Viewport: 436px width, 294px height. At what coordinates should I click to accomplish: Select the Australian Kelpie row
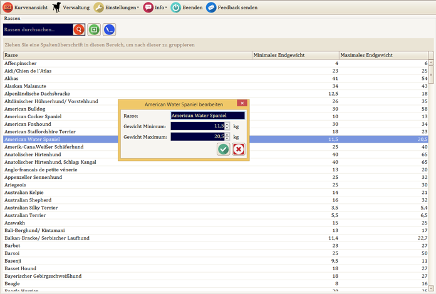(x=215, y=193)
